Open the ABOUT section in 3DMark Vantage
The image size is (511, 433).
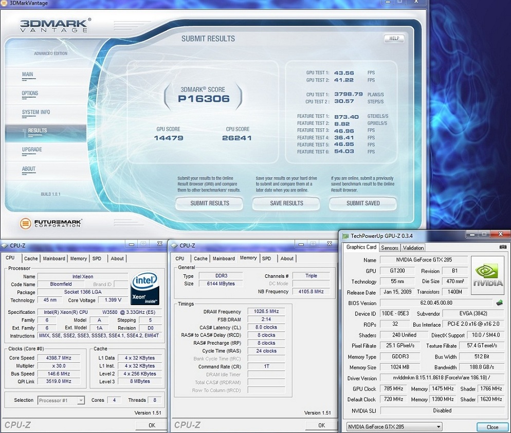click(29, 168)
